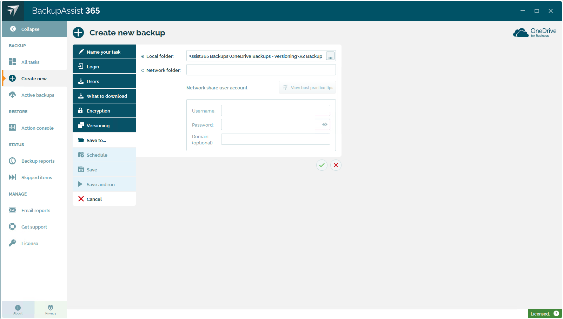Browse for local folder with ellipsis button
This screenshot has height=319, width=563.
pyautogui.click(x=330, y=56)
